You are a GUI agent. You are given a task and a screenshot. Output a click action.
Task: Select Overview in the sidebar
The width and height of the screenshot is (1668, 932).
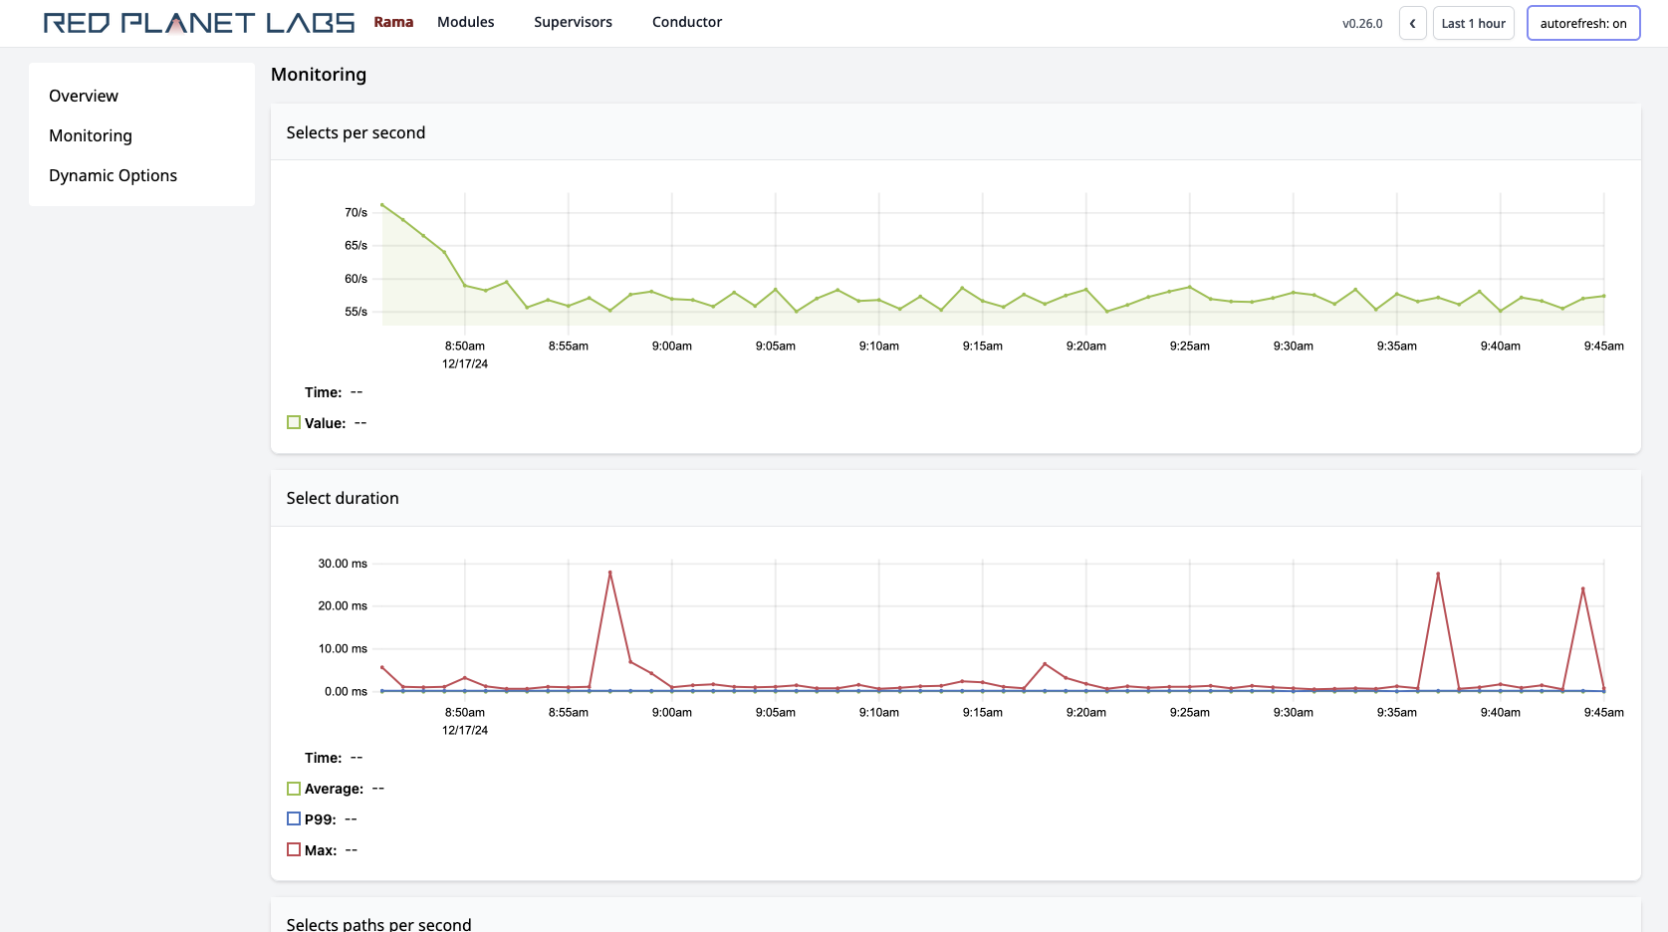tap(84, 96)
